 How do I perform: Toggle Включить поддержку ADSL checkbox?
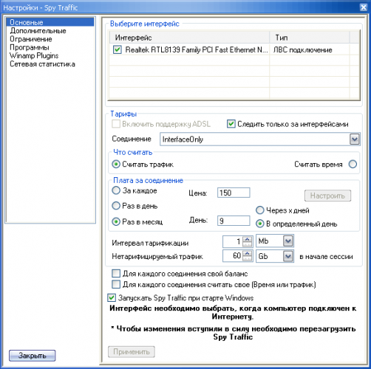click(116, 124)
